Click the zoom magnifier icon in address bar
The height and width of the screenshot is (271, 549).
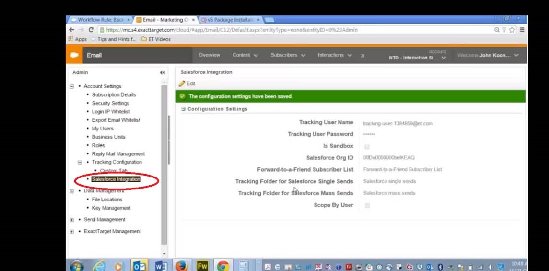tap(497, 30)
